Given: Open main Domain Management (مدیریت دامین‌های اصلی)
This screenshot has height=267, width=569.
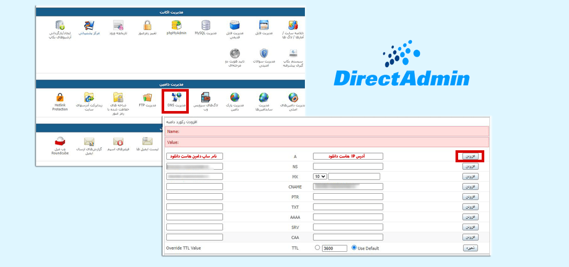Looking at the screenshot, I should (293, 97).
